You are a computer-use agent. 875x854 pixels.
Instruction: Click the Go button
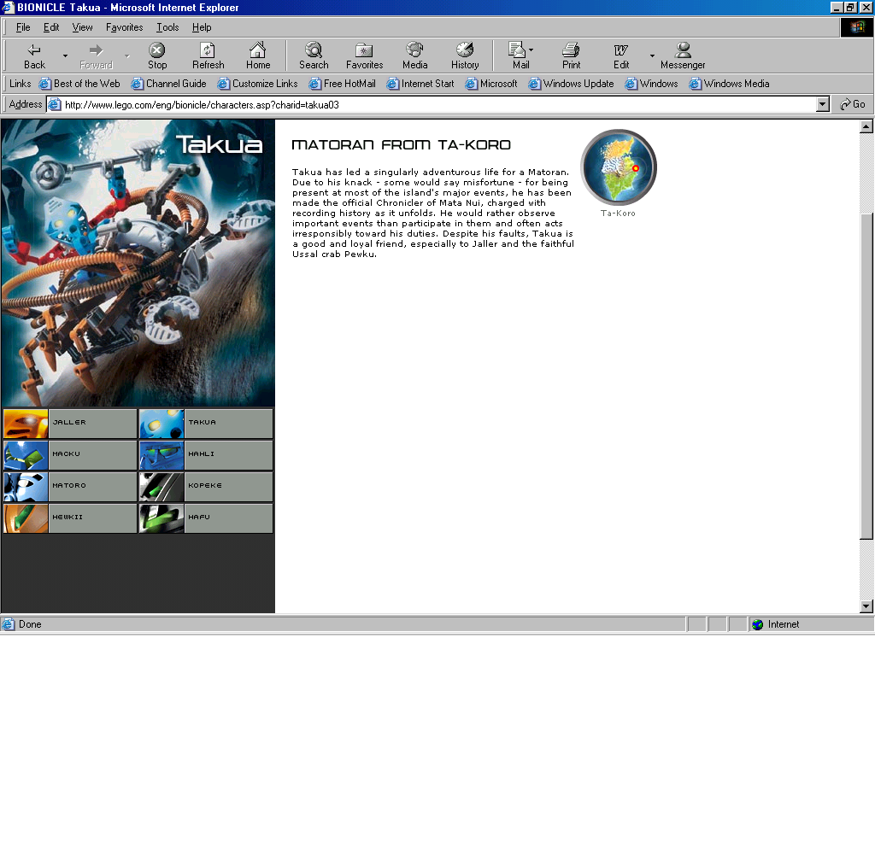click(x=853, y=104)
